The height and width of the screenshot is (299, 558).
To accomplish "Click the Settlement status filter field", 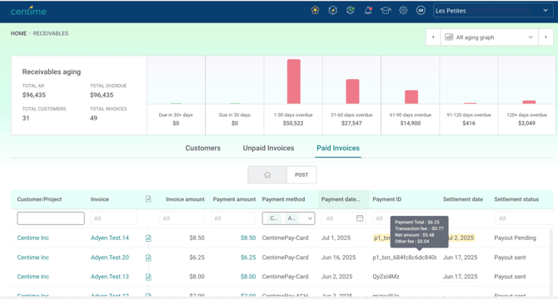I will tap(524, 218).
